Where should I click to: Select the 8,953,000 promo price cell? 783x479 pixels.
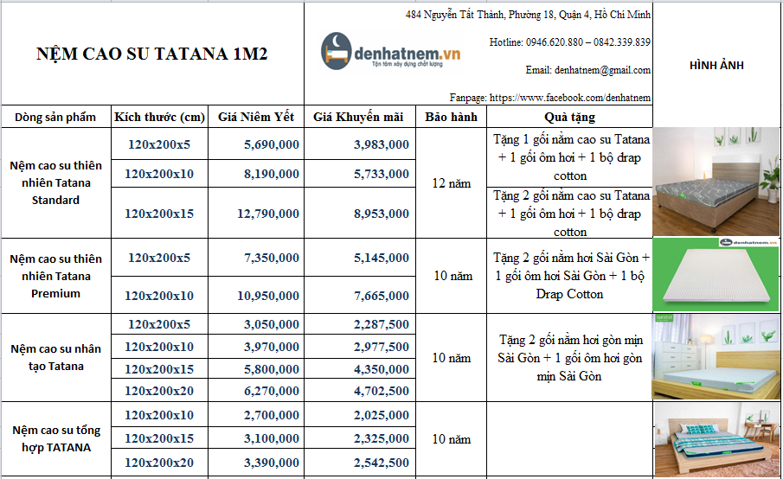(360, 213)
